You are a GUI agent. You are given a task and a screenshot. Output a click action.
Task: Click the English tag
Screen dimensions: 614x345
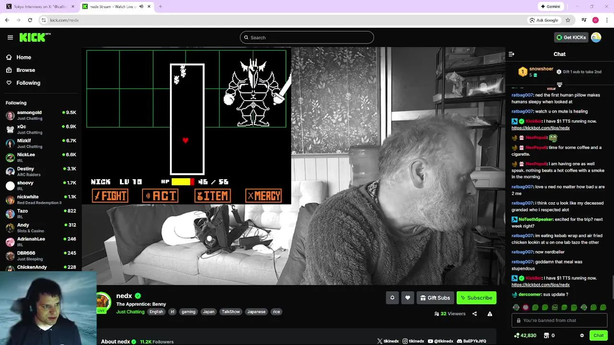(x=156, y=311)
